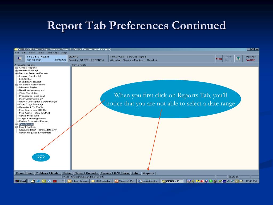Open the Help menu
Screen dimensions: 273x205
coord(64,53)
